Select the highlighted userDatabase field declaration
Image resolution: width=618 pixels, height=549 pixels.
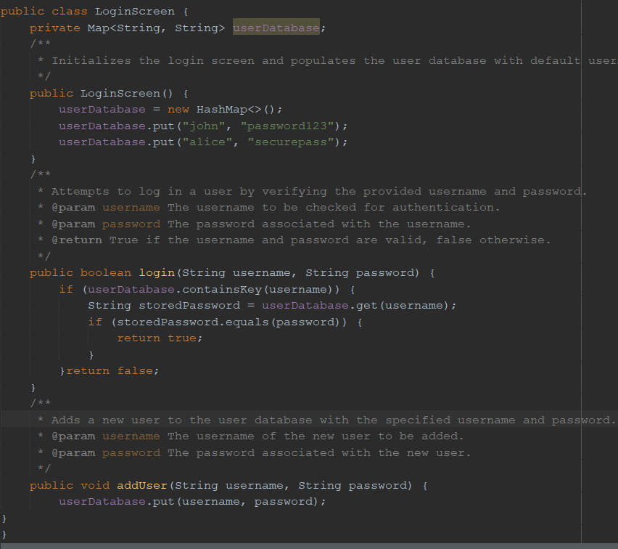coord(276,27)
